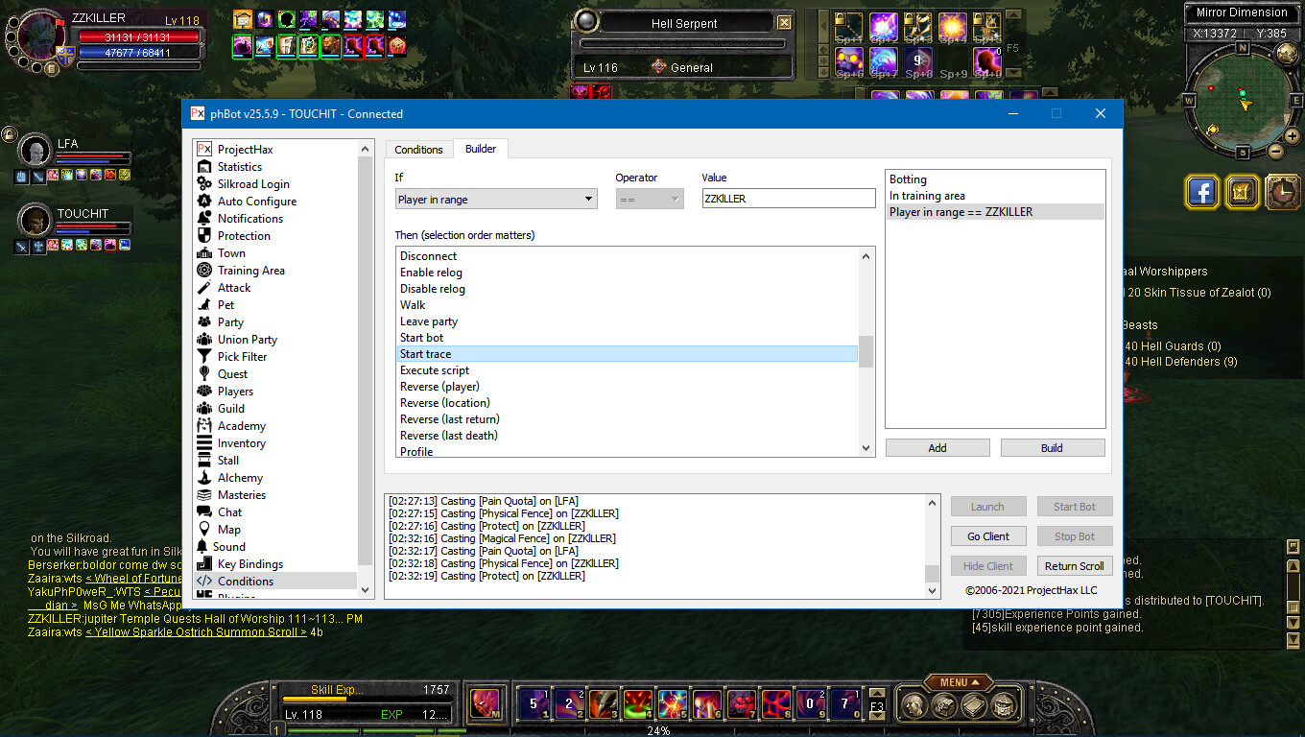Click the action list scrollbar down arrow
The width and height of the screenshot is (1305, 737).
(x=866, y=448)
